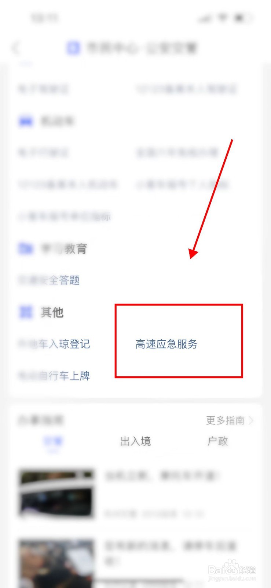
Task: Switch to the 出入境 tab
Action: [x=136, y=441]
